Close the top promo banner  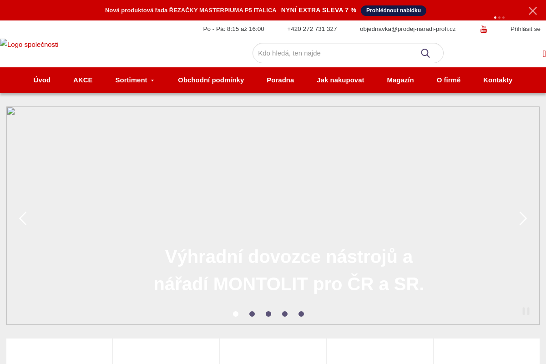(x=533, y=11)
